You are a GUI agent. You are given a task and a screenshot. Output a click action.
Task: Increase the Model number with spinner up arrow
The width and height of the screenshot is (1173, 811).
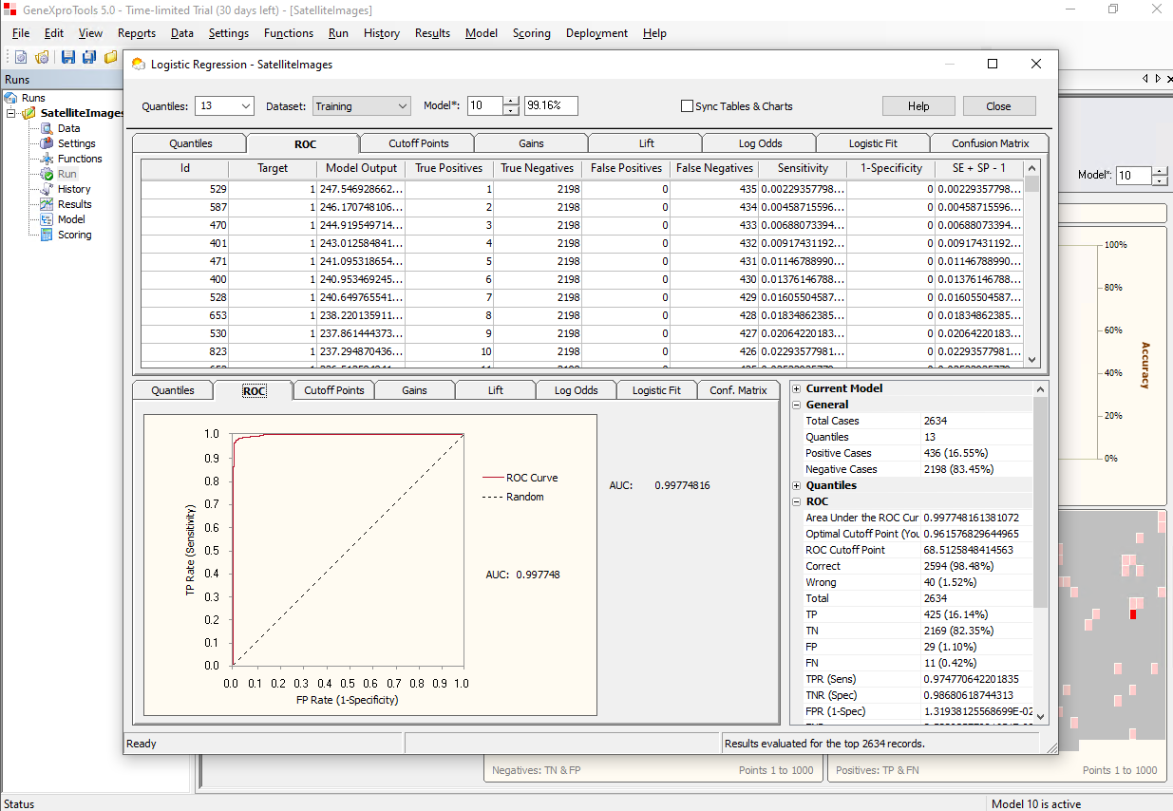click(x=511, y=102)
